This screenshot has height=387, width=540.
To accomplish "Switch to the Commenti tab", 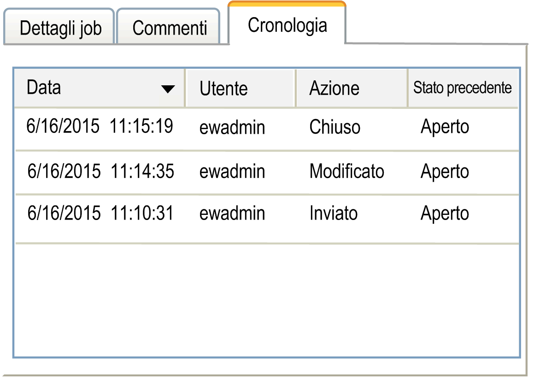I will (169, 28).
